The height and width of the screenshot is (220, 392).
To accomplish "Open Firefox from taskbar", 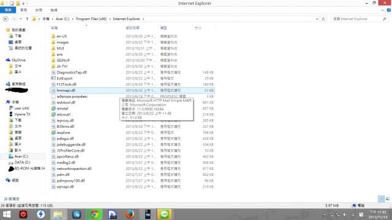I will click(x=130, y=215).
